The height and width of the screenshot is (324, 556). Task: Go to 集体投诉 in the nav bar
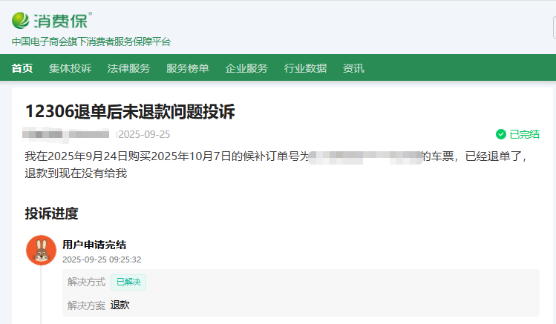(70, 68)
